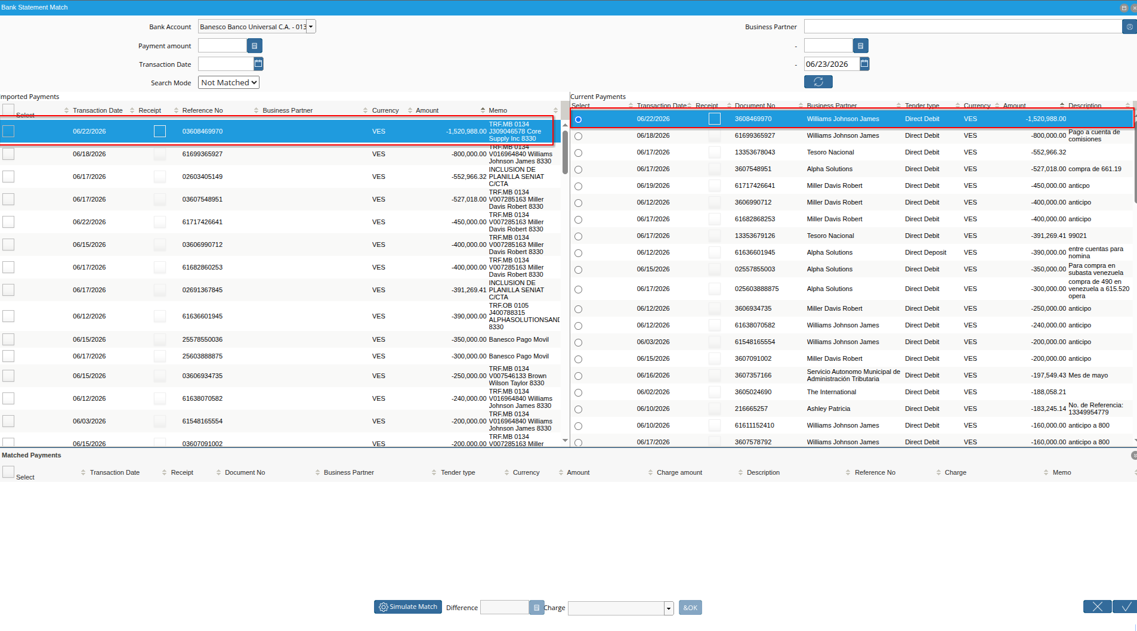This screenshot has height=631, width=1137.
Task: Select radio for Alpha Solutions payment 3607548951
Action: 578,170
